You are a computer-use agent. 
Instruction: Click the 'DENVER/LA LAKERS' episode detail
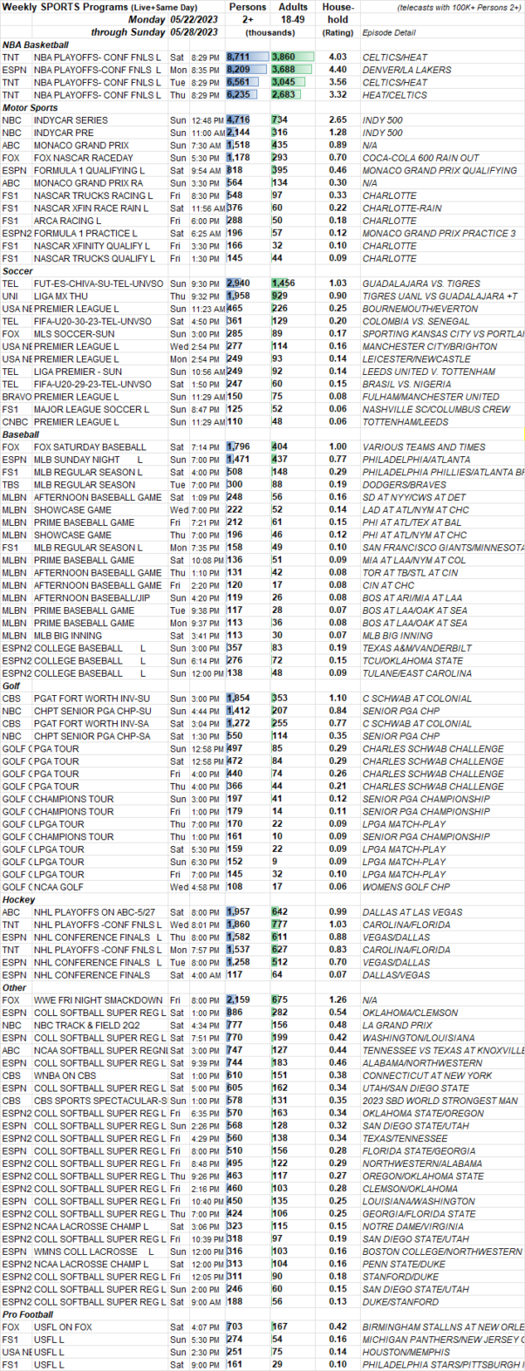coord(403,70)
